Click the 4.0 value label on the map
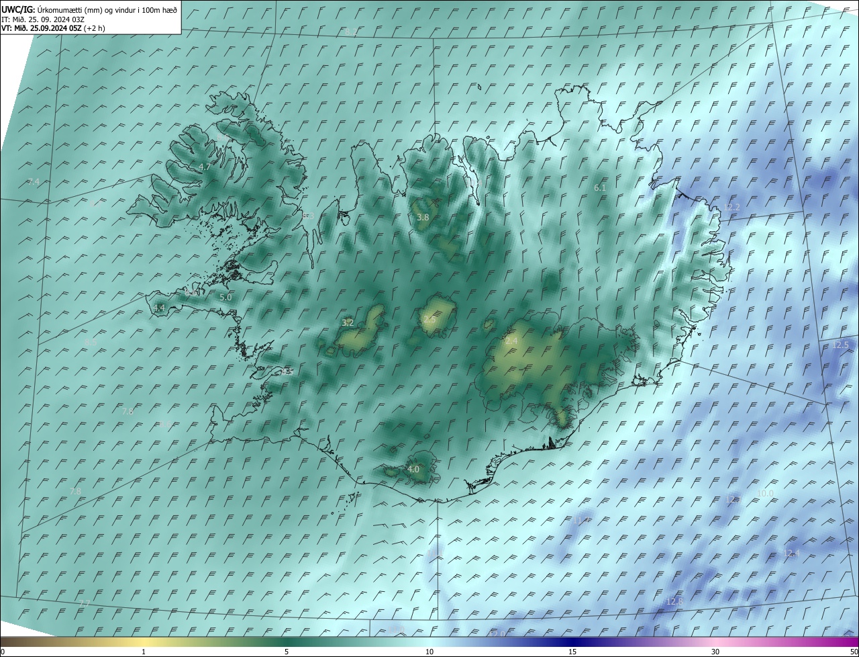859x657 pixels. click(413, 469)
